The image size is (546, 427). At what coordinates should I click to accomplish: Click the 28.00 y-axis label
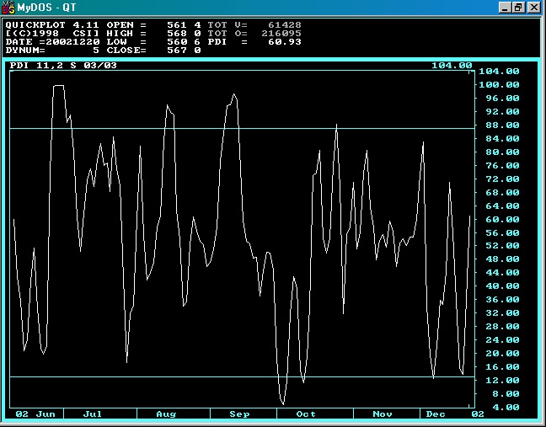[x=502, y=327]
